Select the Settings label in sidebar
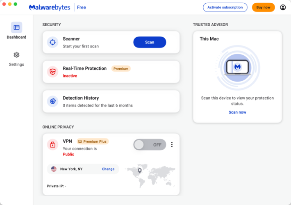 tap(16, 64)
